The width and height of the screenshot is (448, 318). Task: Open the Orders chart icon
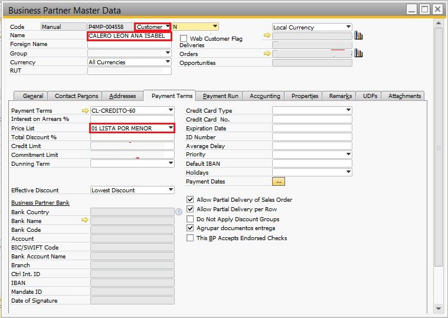click(x=358, y=54)
